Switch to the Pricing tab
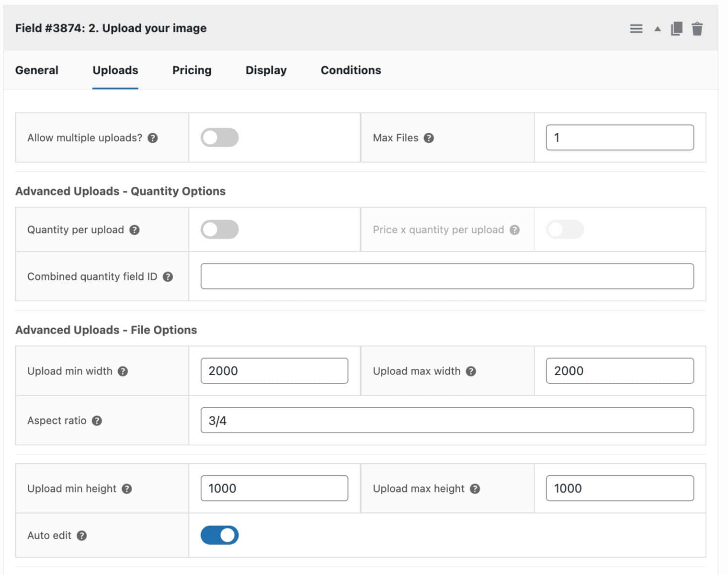 [192, 70]
